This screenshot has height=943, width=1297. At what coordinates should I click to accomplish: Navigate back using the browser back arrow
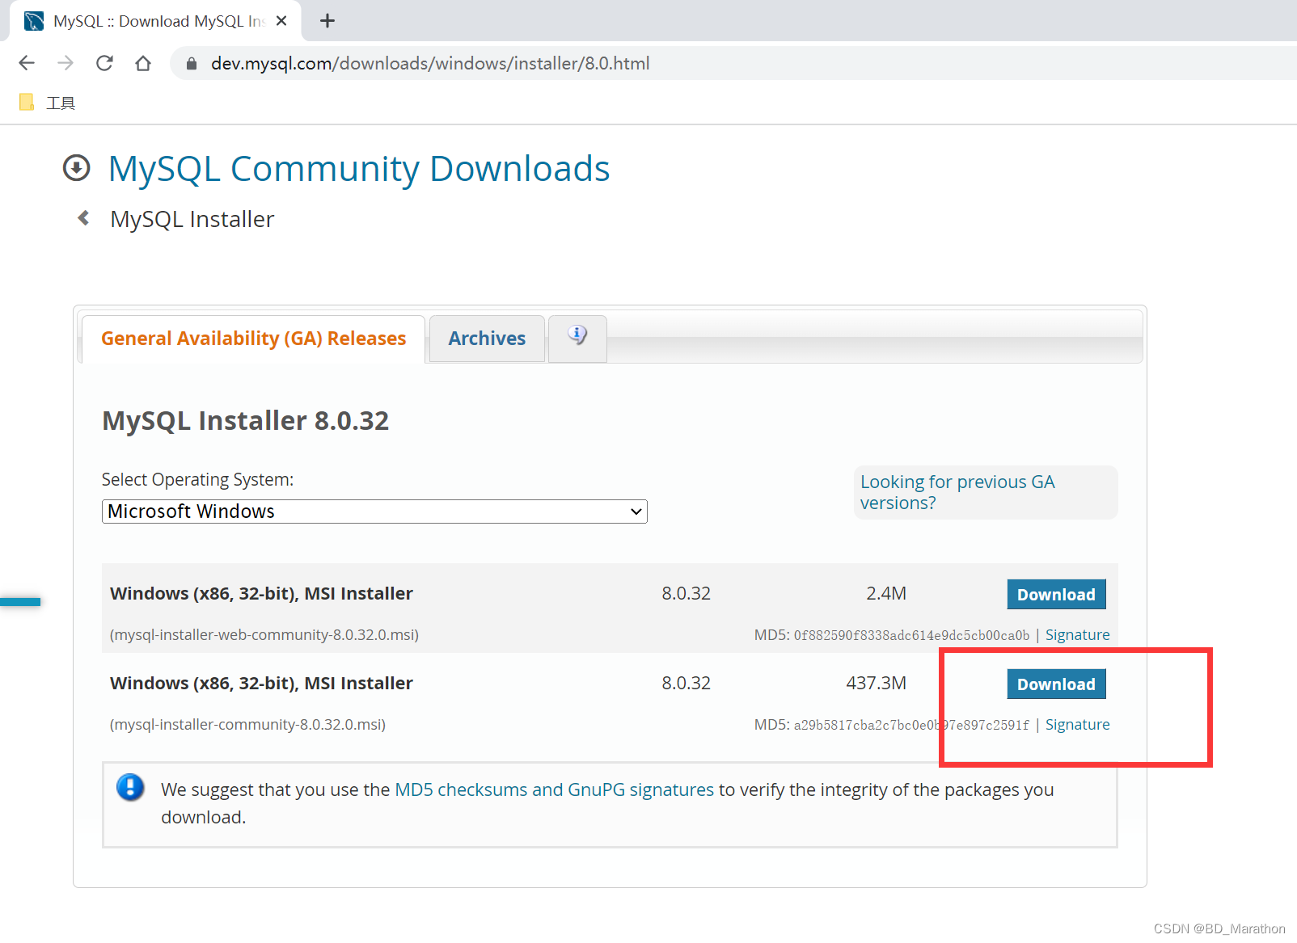point(27,63)
